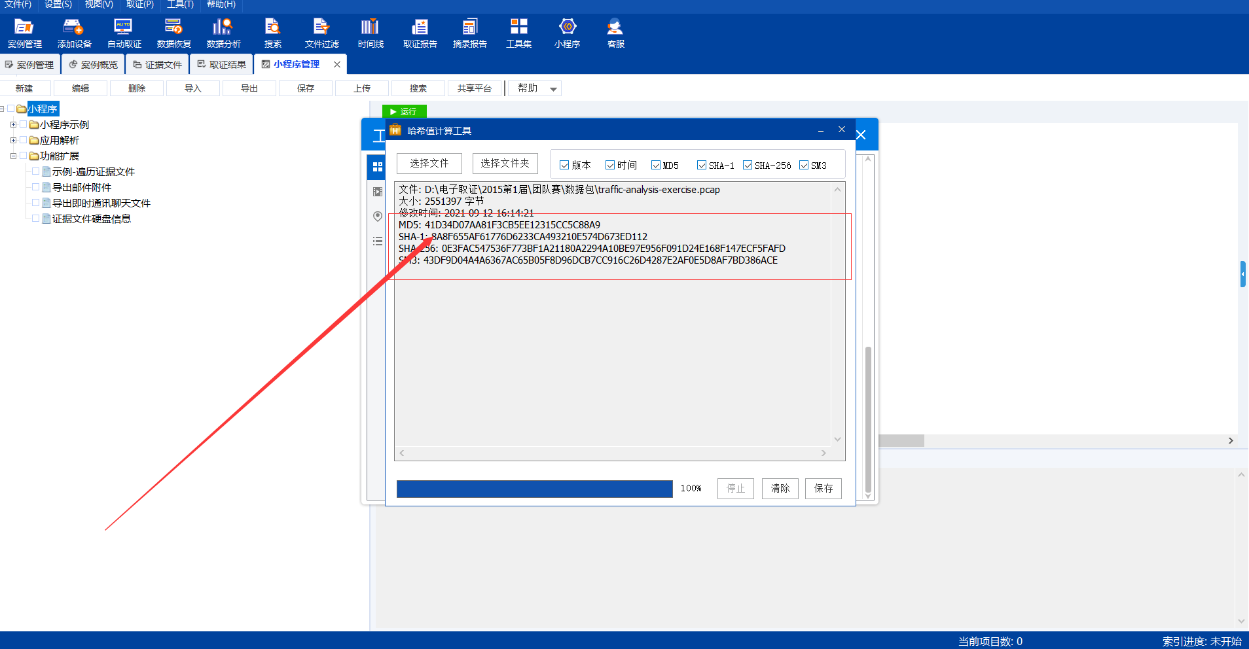
Task: Click the 选择文件 button
Action: click(x=429, y=164)
